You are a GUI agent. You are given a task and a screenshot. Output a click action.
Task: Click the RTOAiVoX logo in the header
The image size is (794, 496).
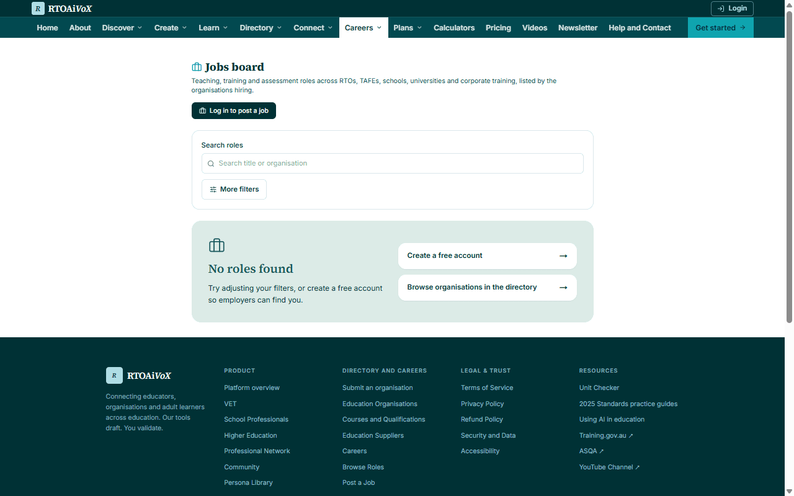[x=62, y=9]
